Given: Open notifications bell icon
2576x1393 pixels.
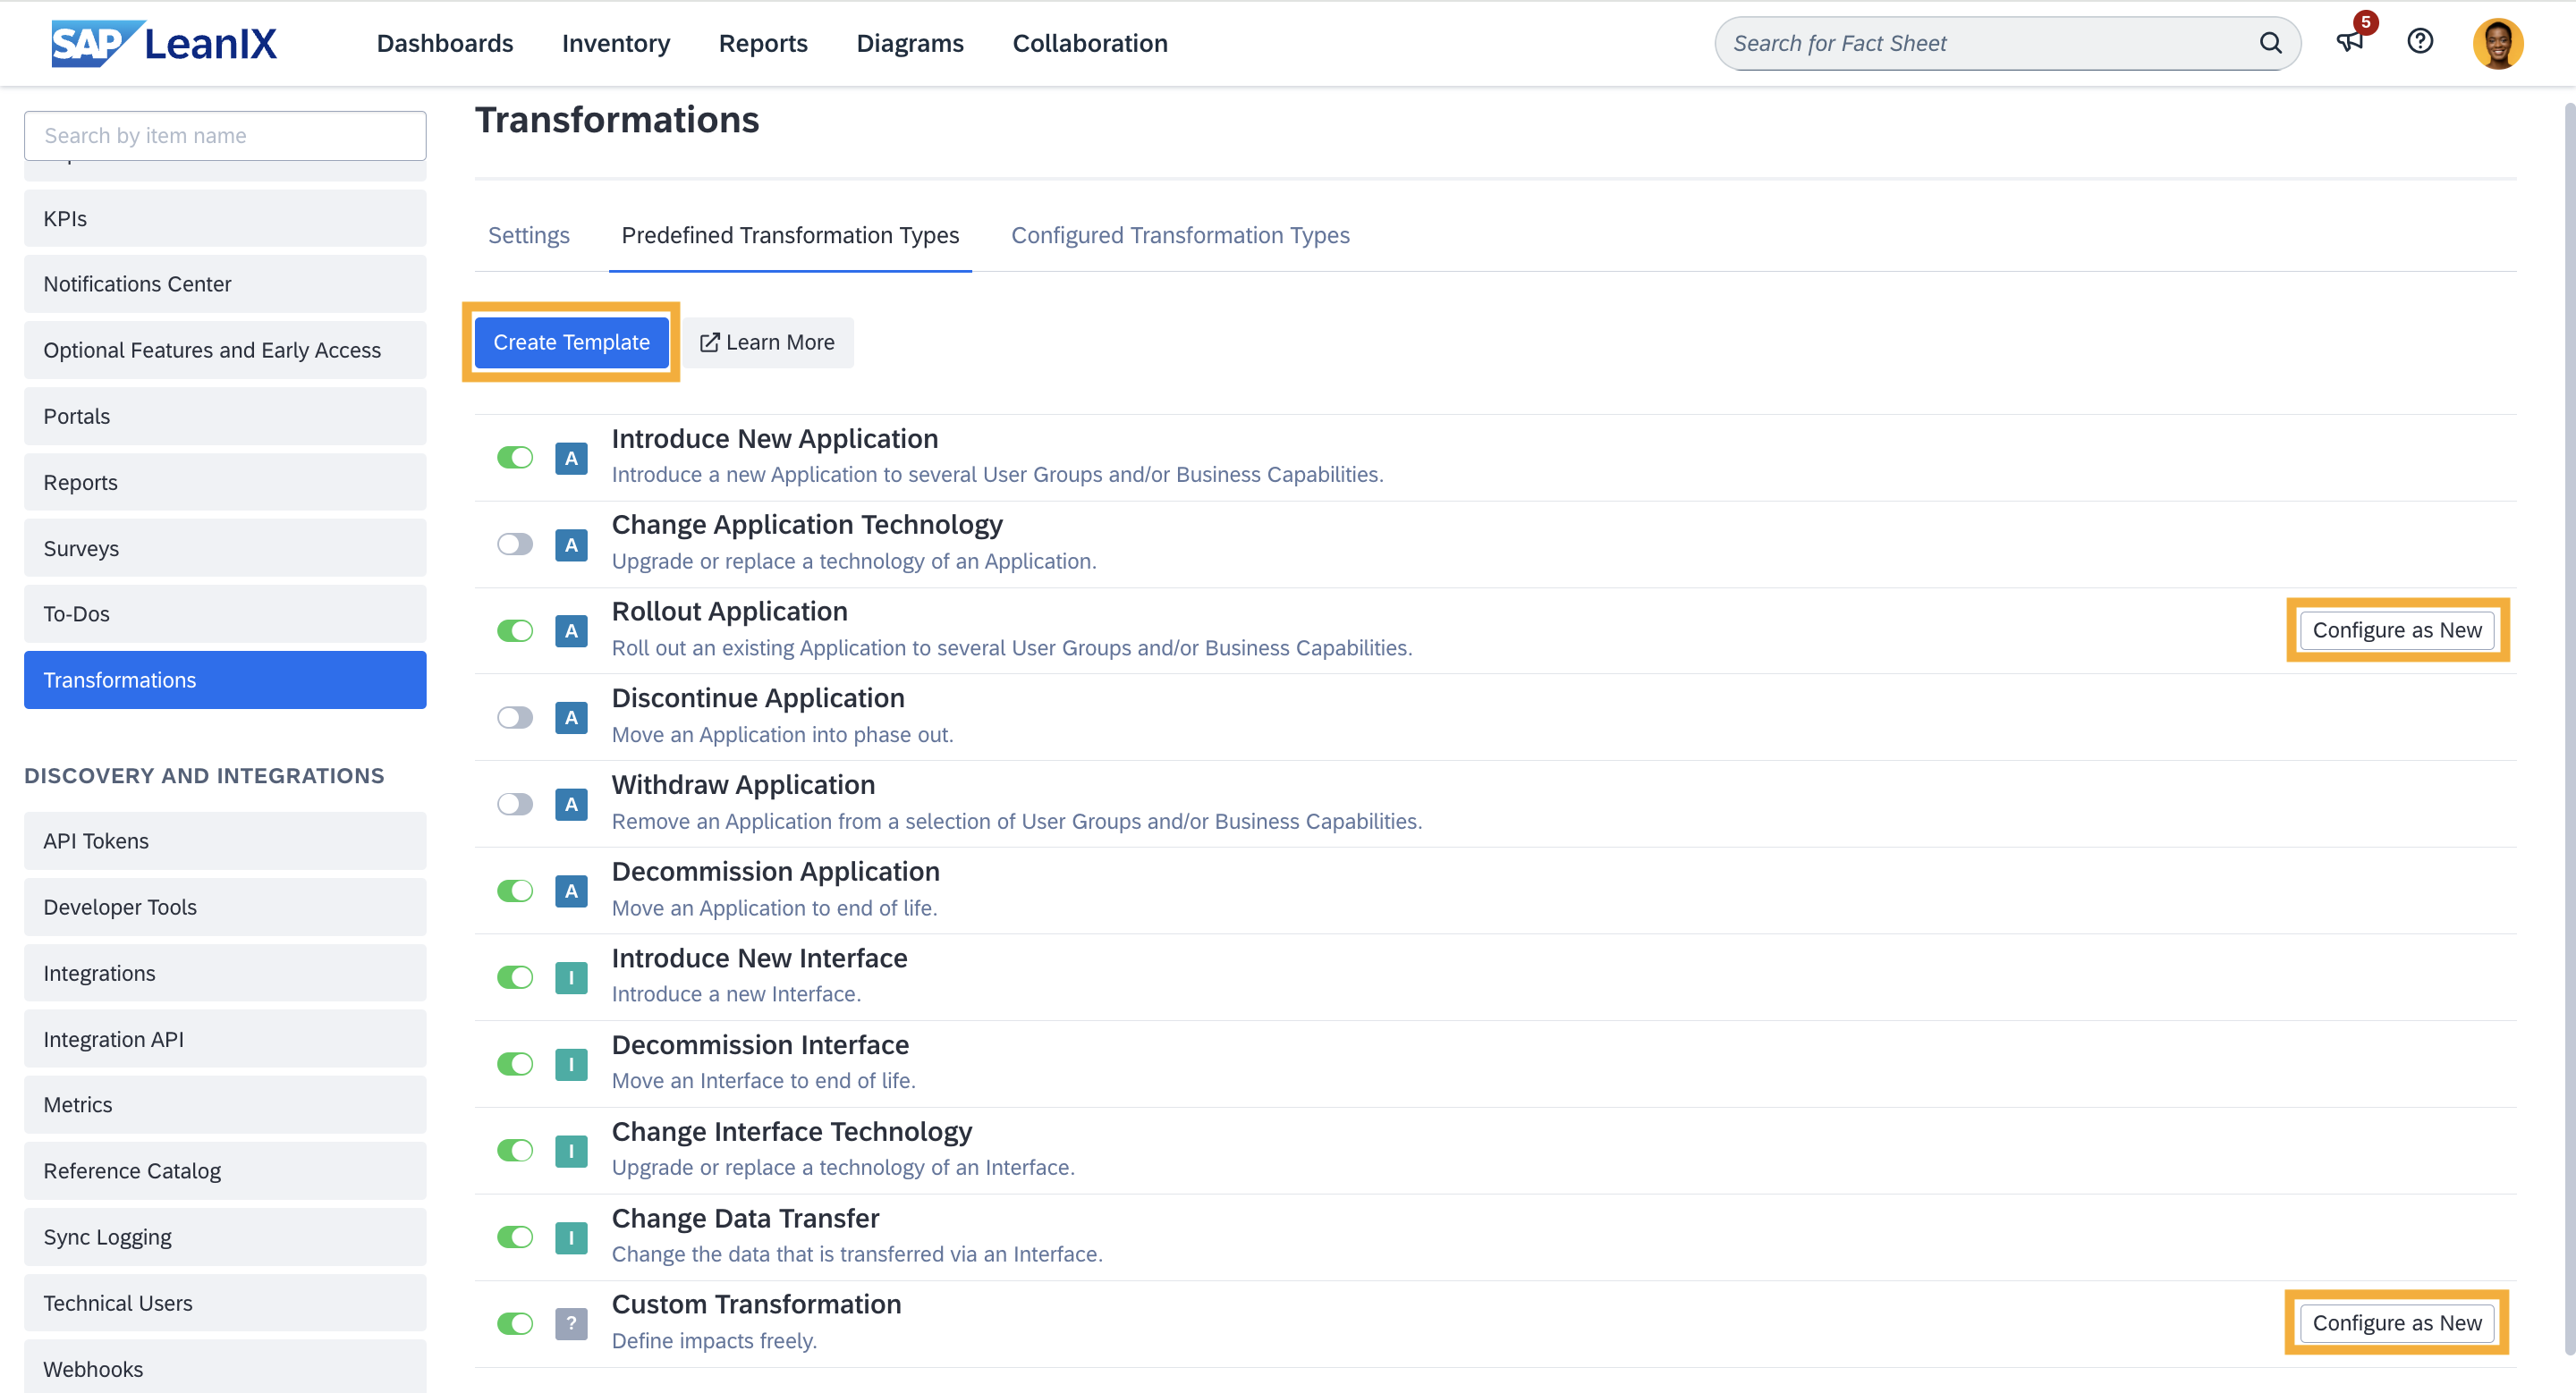Looking at the screenshot, I should click(2351, 43).
